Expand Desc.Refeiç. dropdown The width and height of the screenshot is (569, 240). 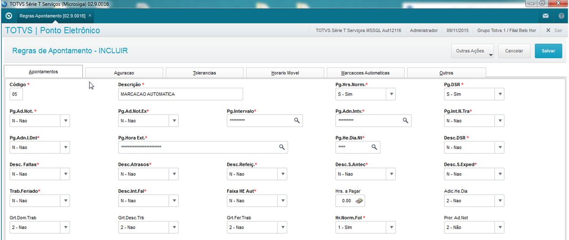coord(282,174)
